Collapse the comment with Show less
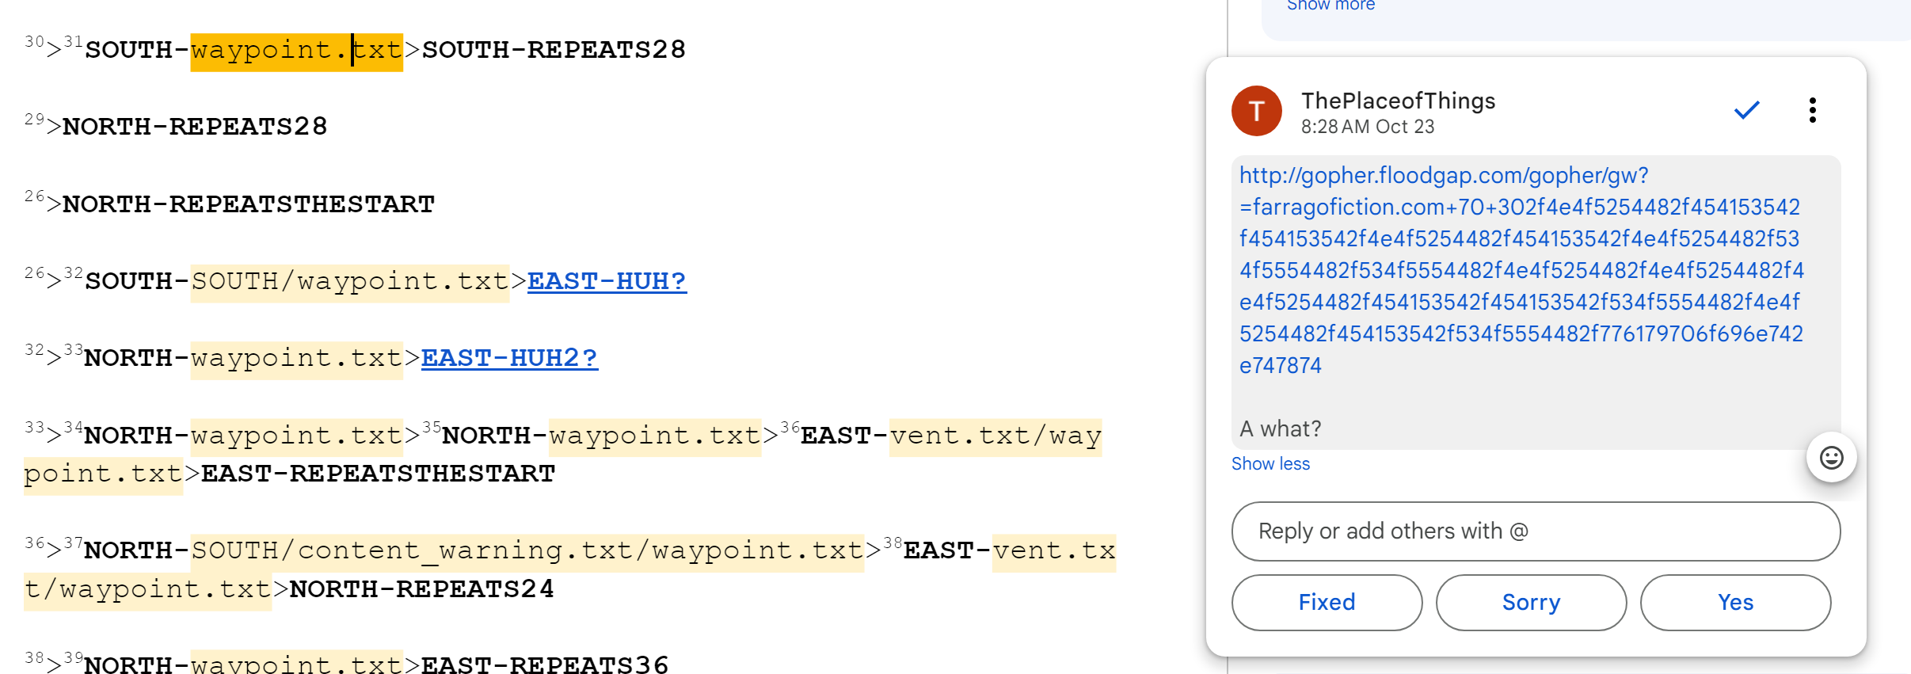This screenshot has width=1911, height=674. (1270, 464)
